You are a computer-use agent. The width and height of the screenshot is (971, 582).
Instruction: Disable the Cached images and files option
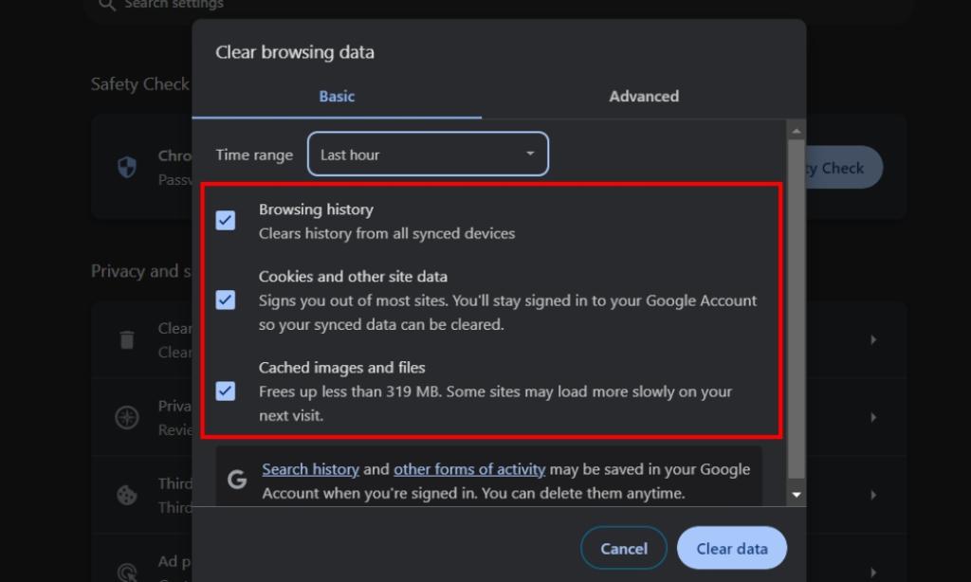(225, 391)
